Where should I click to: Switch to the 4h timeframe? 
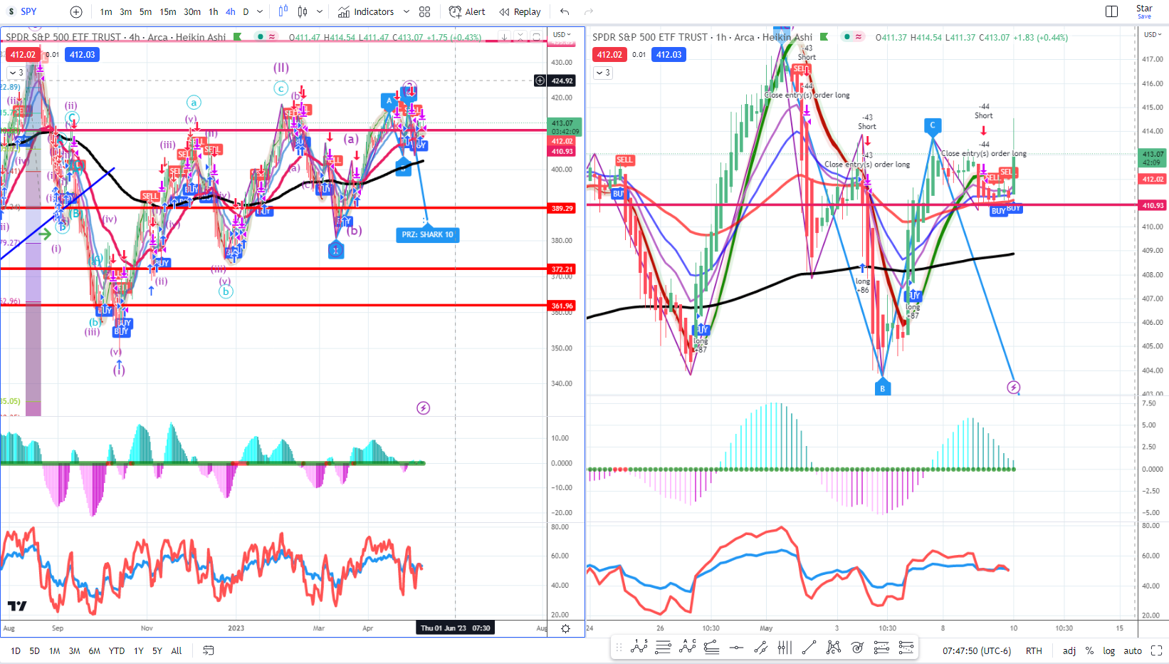point(231,11)
